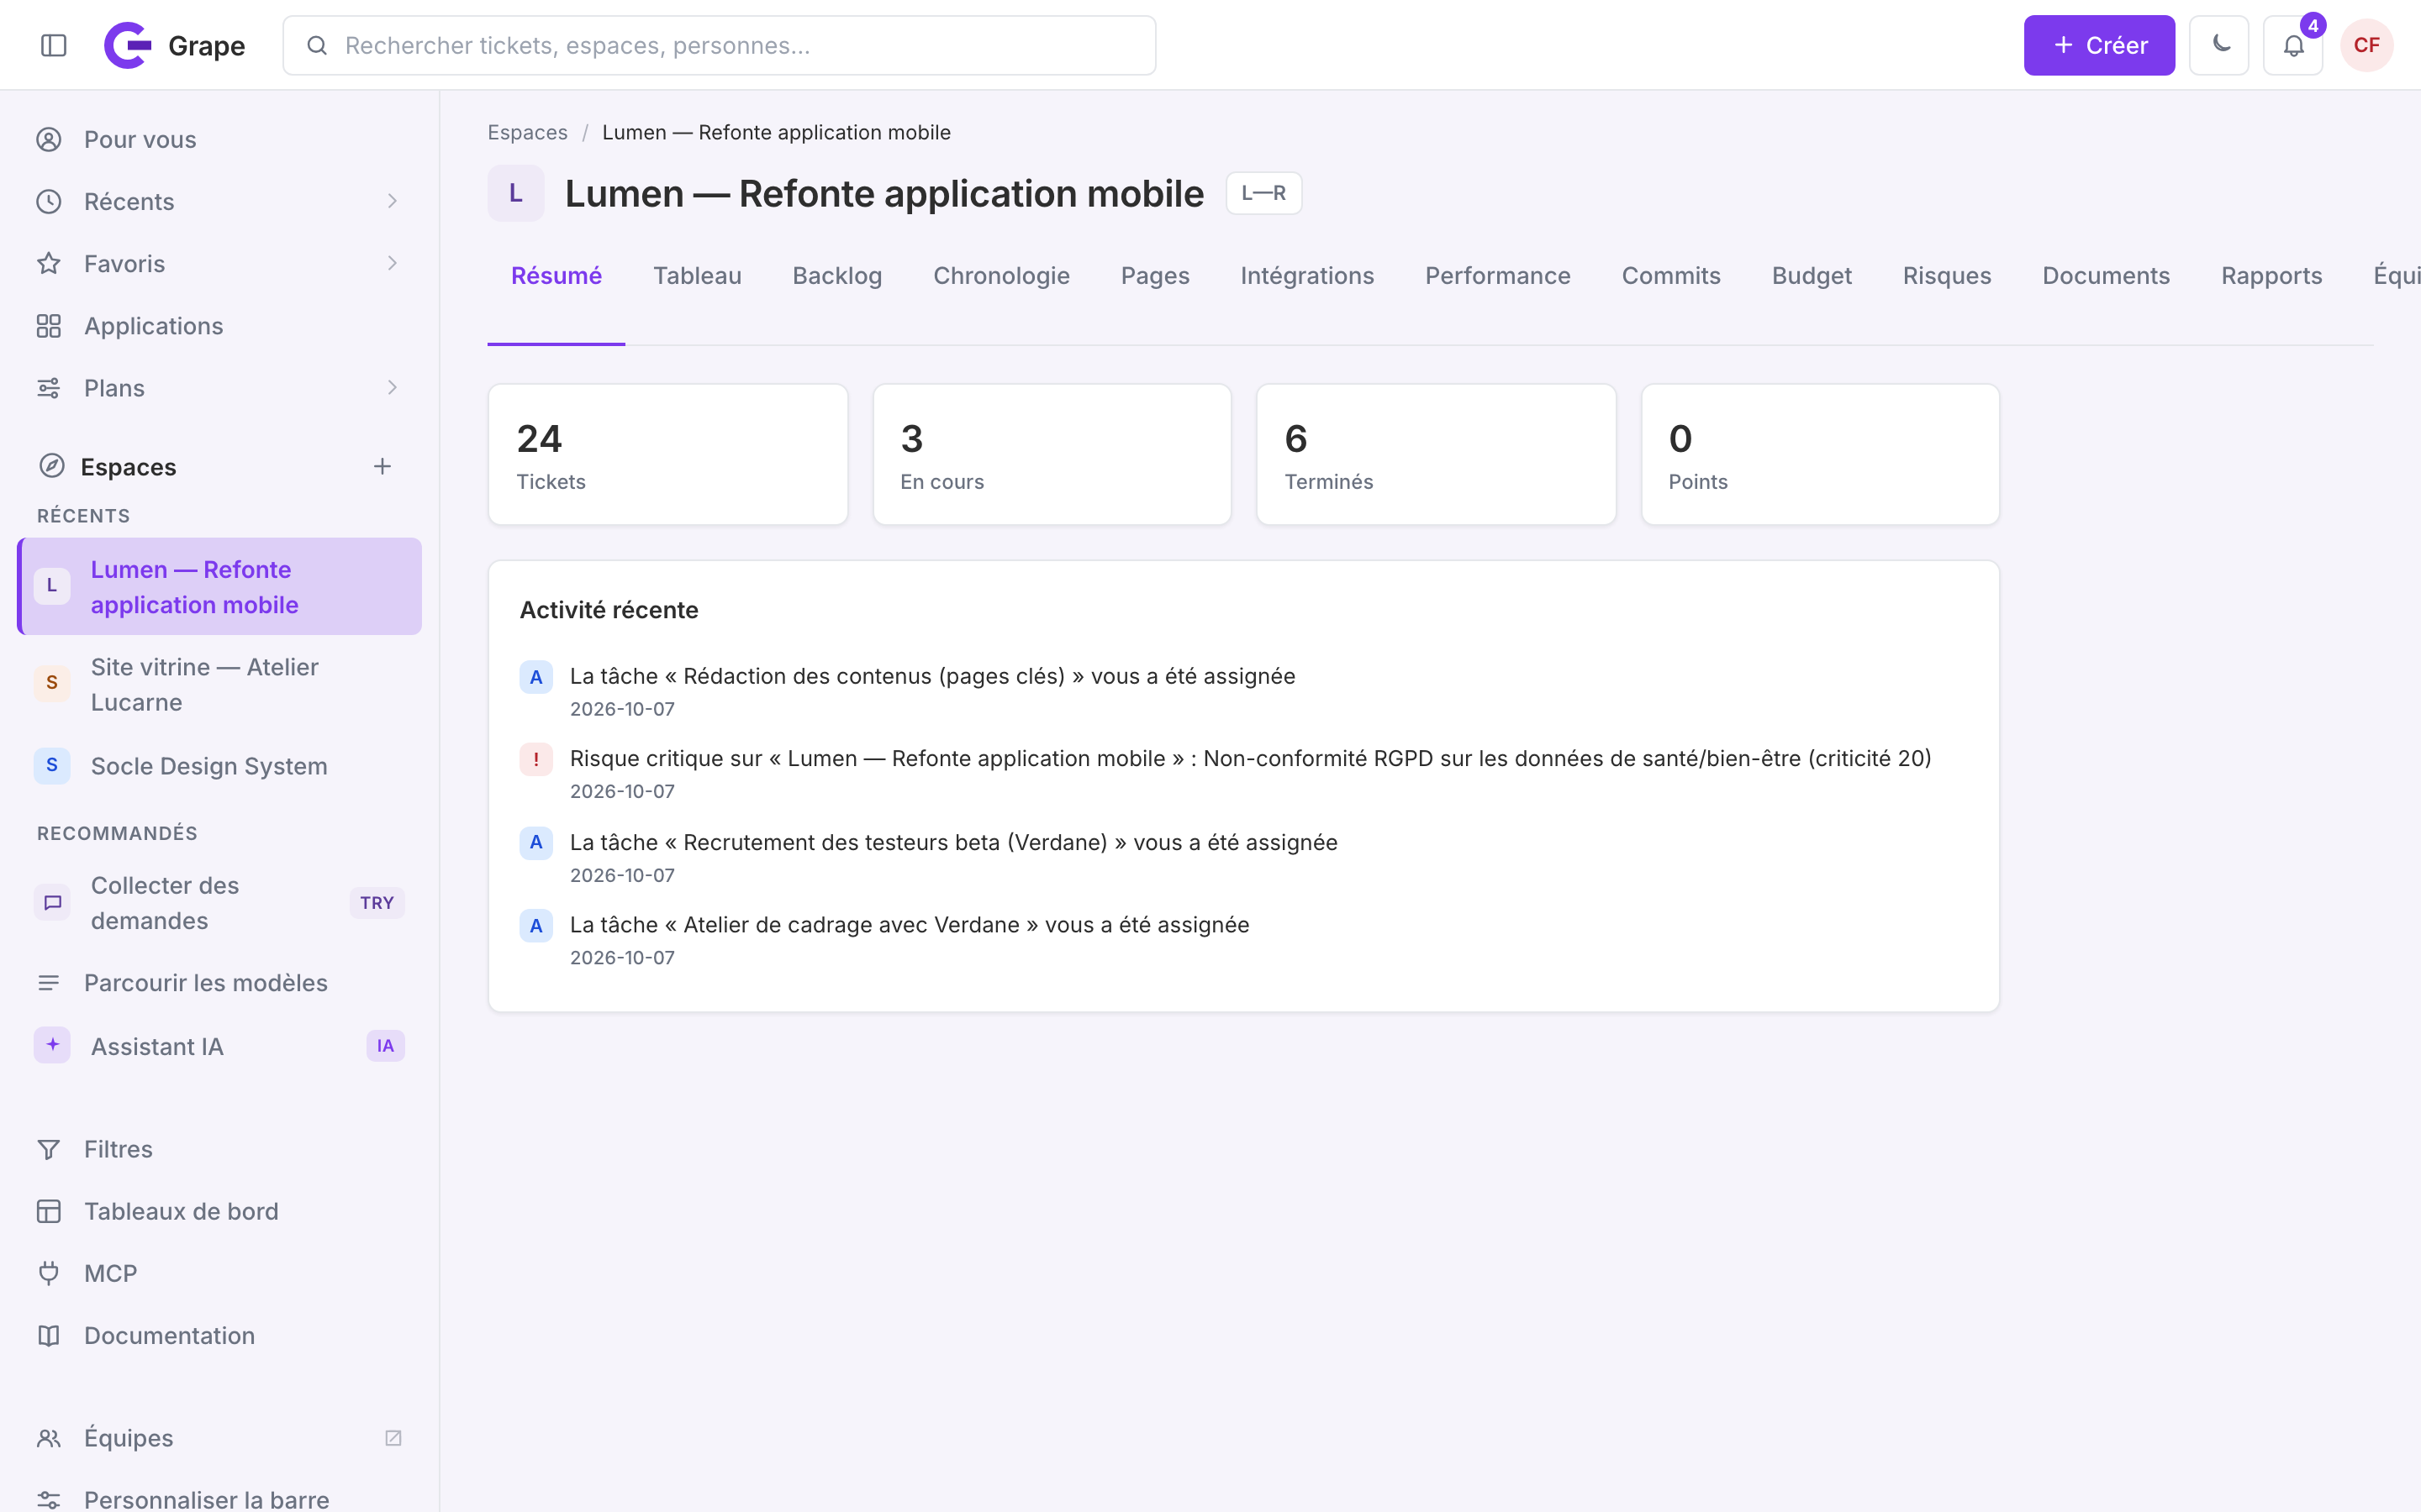
Task: Click the Créer button
Action: [x=2099, y=45]
